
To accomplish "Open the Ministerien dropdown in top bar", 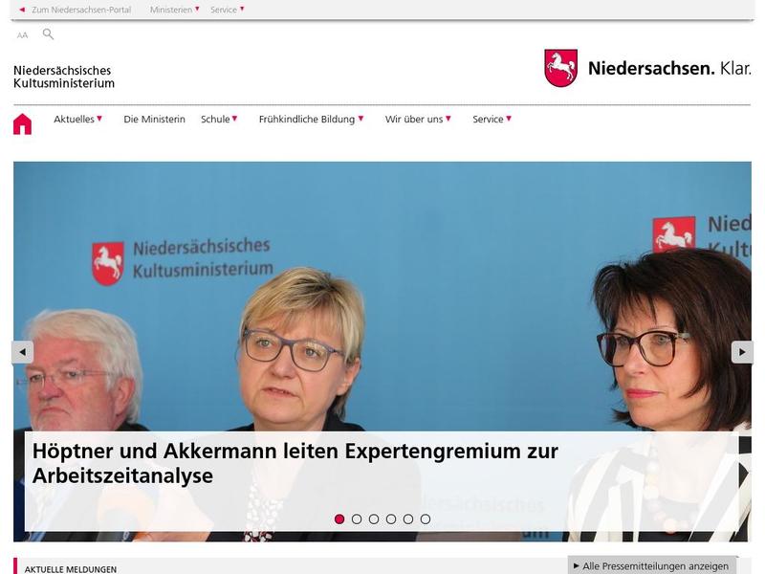I will (x=175, y=10).
